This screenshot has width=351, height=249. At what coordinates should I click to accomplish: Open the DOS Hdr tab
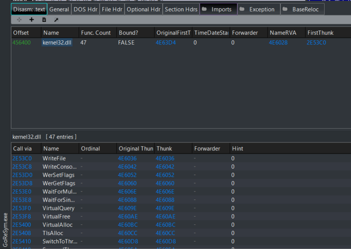point(86,9)
